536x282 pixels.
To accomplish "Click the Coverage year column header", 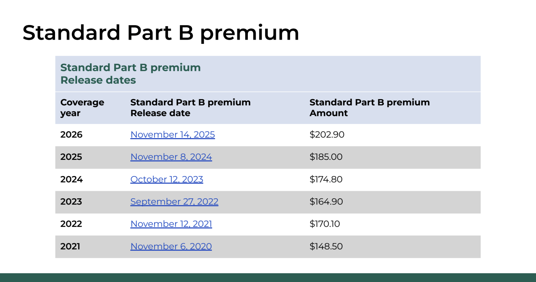I will tap(82, 108).
